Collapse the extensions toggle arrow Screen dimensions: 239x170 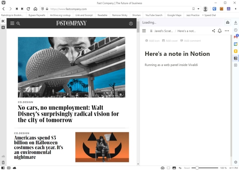tap(235, 9)
